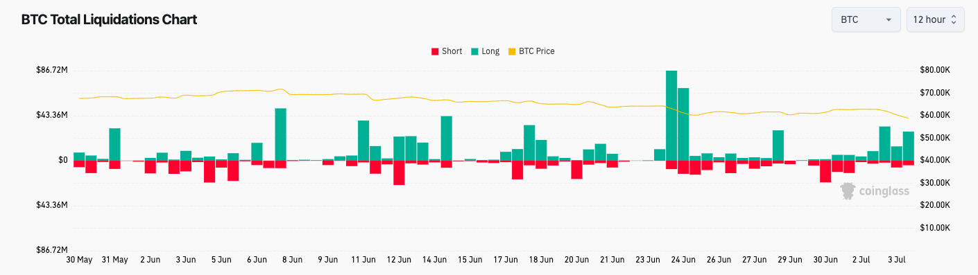Click the 30 May date axis label
Image resolution: width=978 pixels, height=275 pixels.
click(79, 260)
